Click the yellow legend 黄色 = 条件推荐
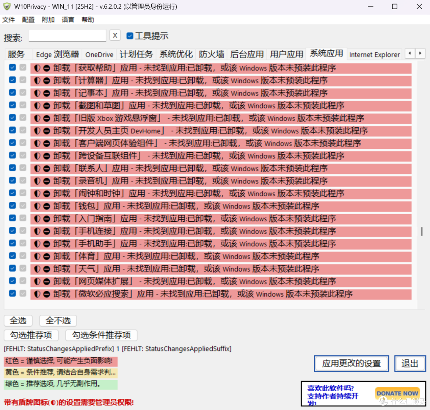The image size is (430, 410). click(x=61, y=373)
